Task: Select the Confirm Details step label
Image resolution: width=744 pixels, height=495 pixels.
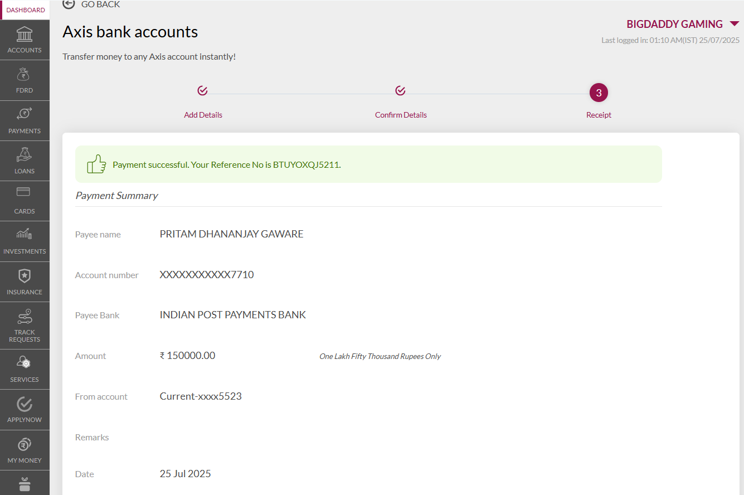Action: click(401, 115)
